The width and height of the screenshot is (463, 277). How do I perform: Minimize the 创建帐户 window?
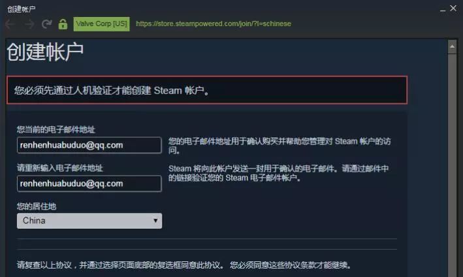(442, 10)
